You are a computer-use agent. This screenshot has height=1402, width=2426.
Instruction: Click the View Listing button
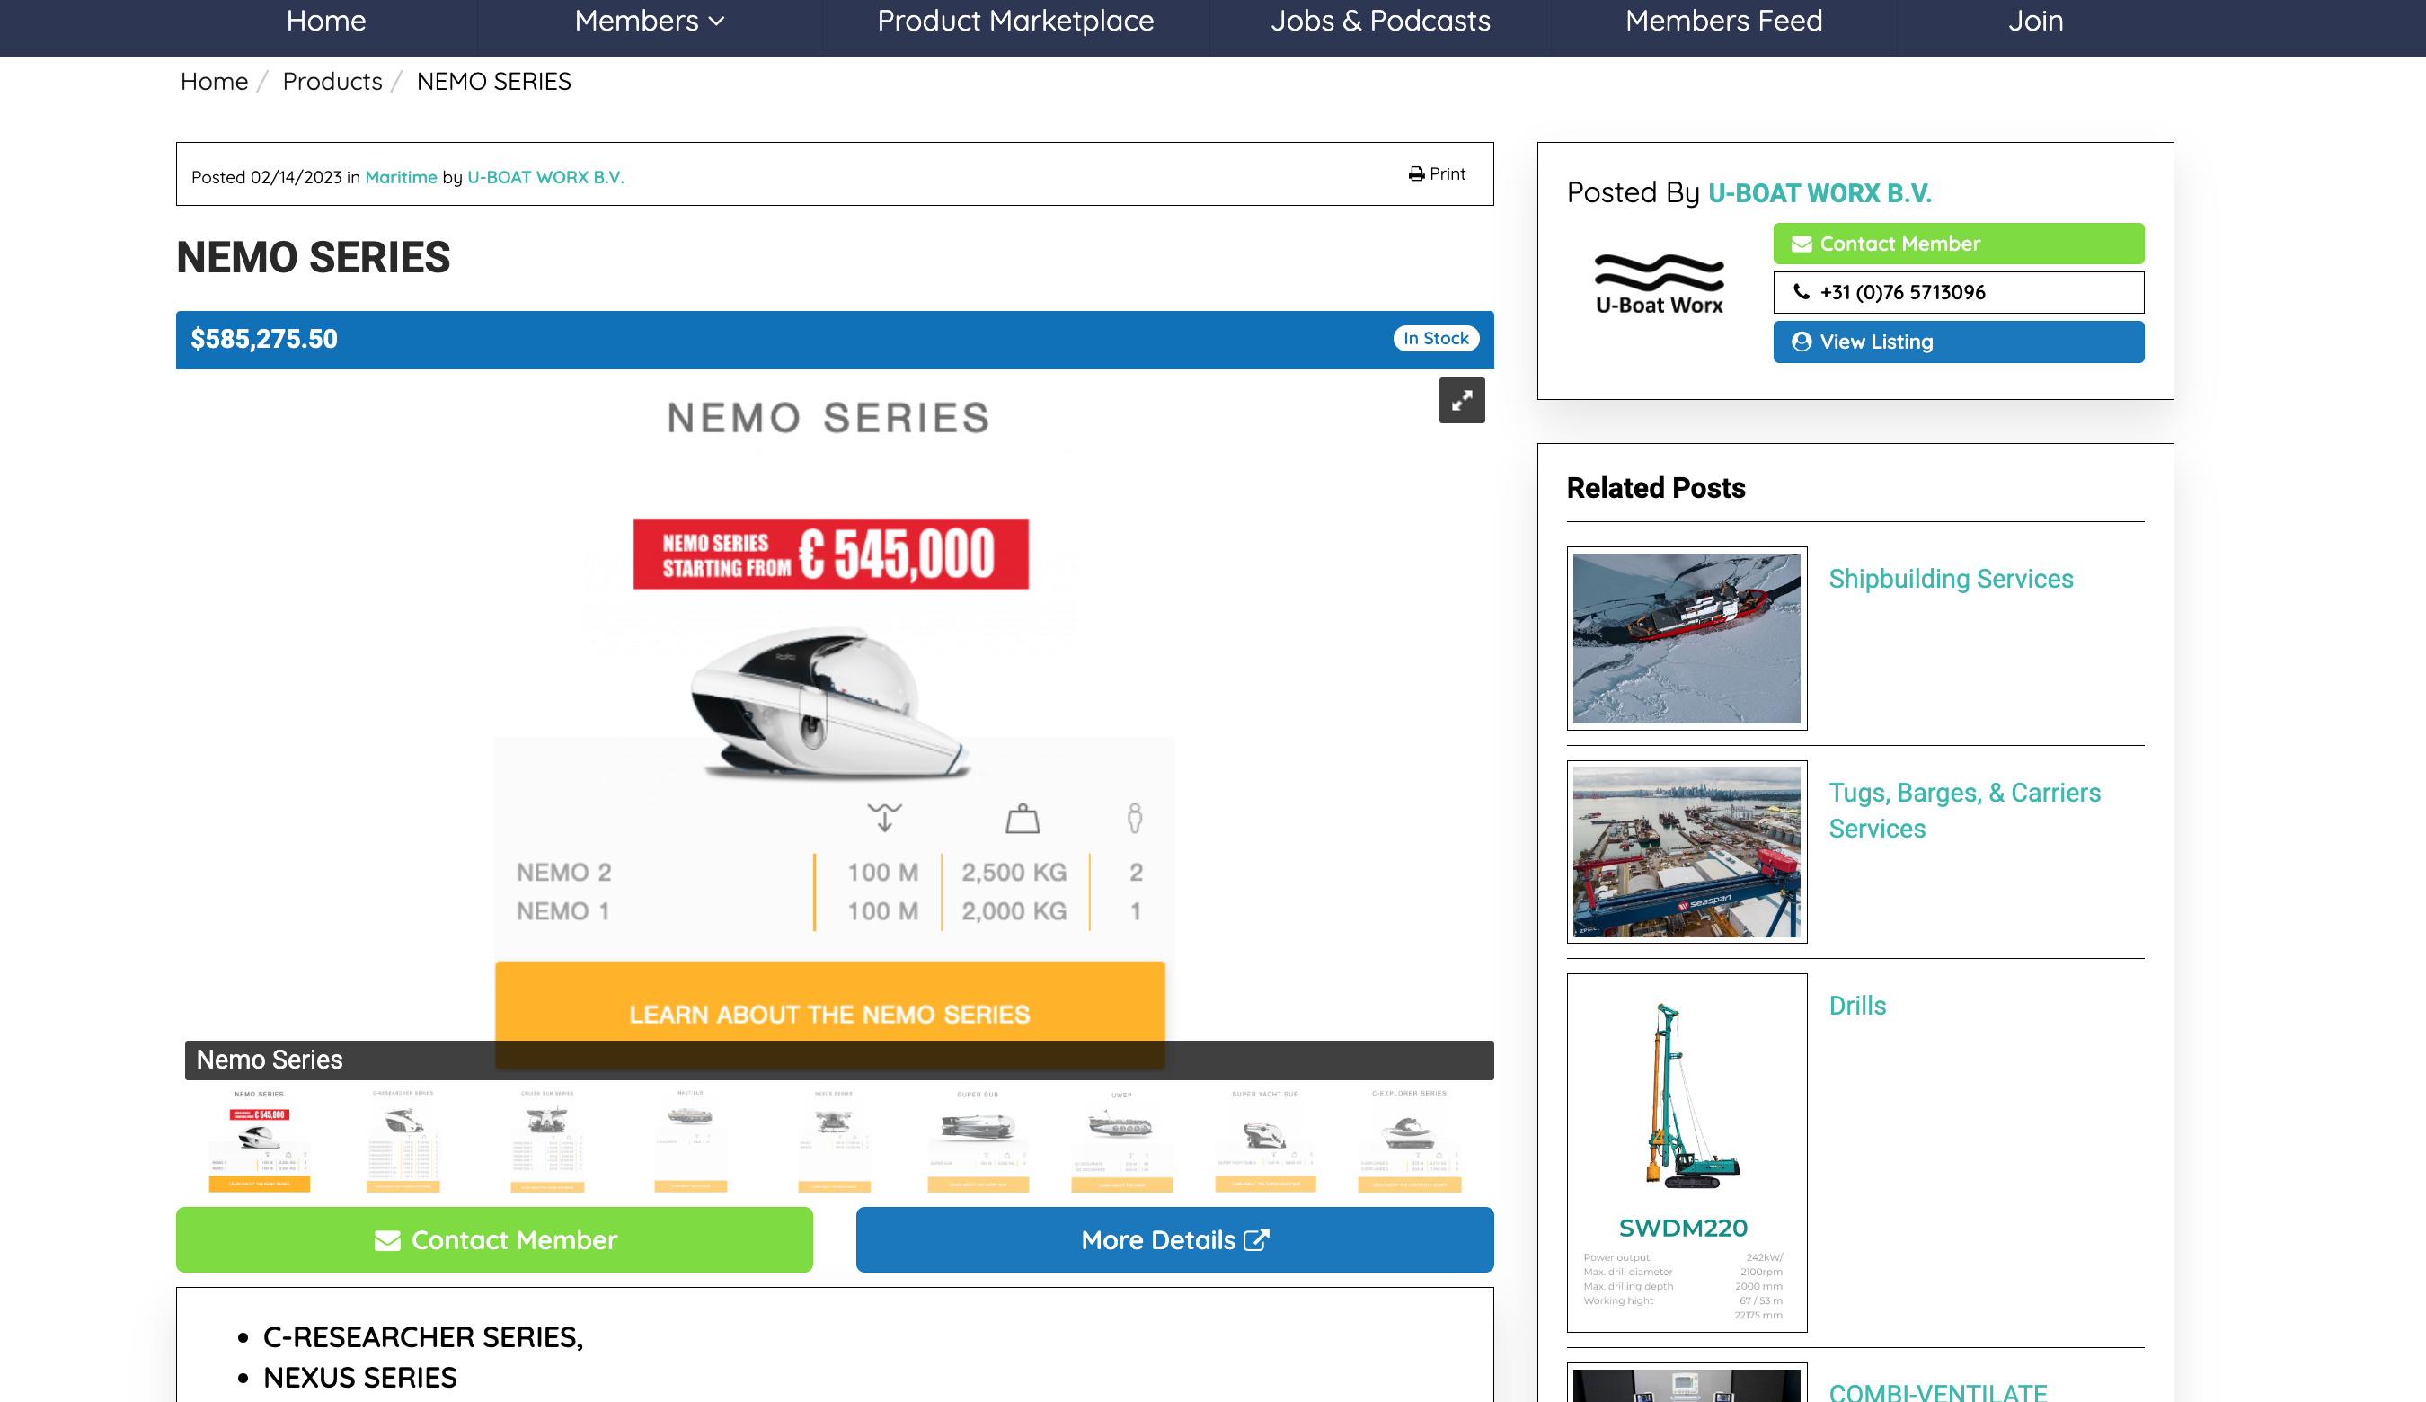[1958, 342]
